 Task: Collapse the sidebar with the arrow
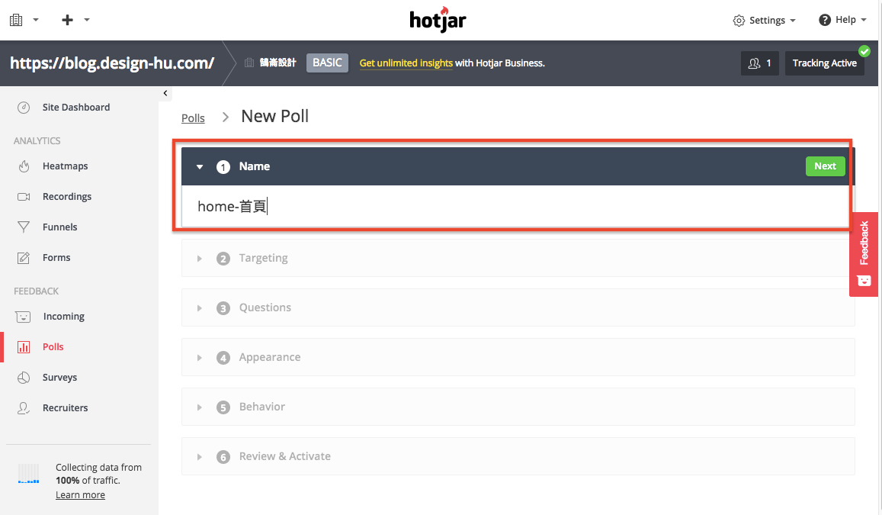[x=165, y=93]
